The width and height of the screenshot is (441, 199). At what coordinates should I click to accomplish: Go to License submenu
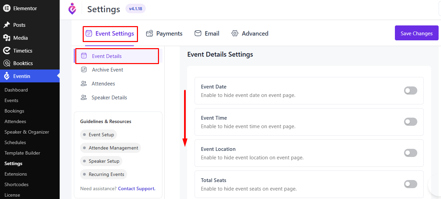click(12, 195)
